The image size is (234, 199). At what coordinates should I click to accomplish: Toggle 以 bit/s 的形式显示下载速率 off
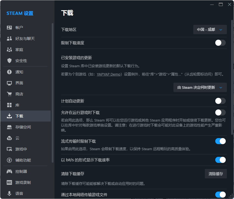tap(220, 160)
